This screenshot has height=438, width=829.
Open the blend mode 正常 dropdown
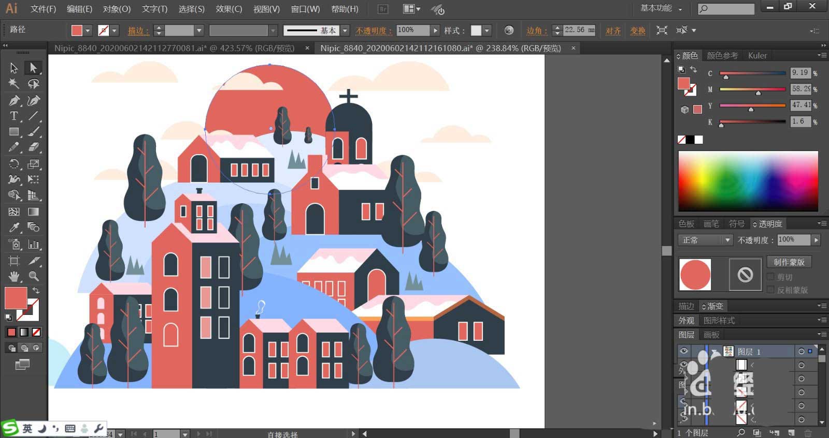click(705, 240)
